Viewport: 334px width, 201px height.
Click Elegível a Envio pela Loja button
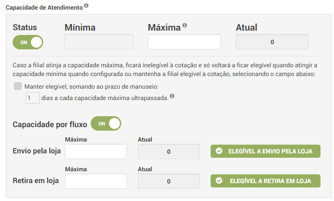tap(265, 151)
